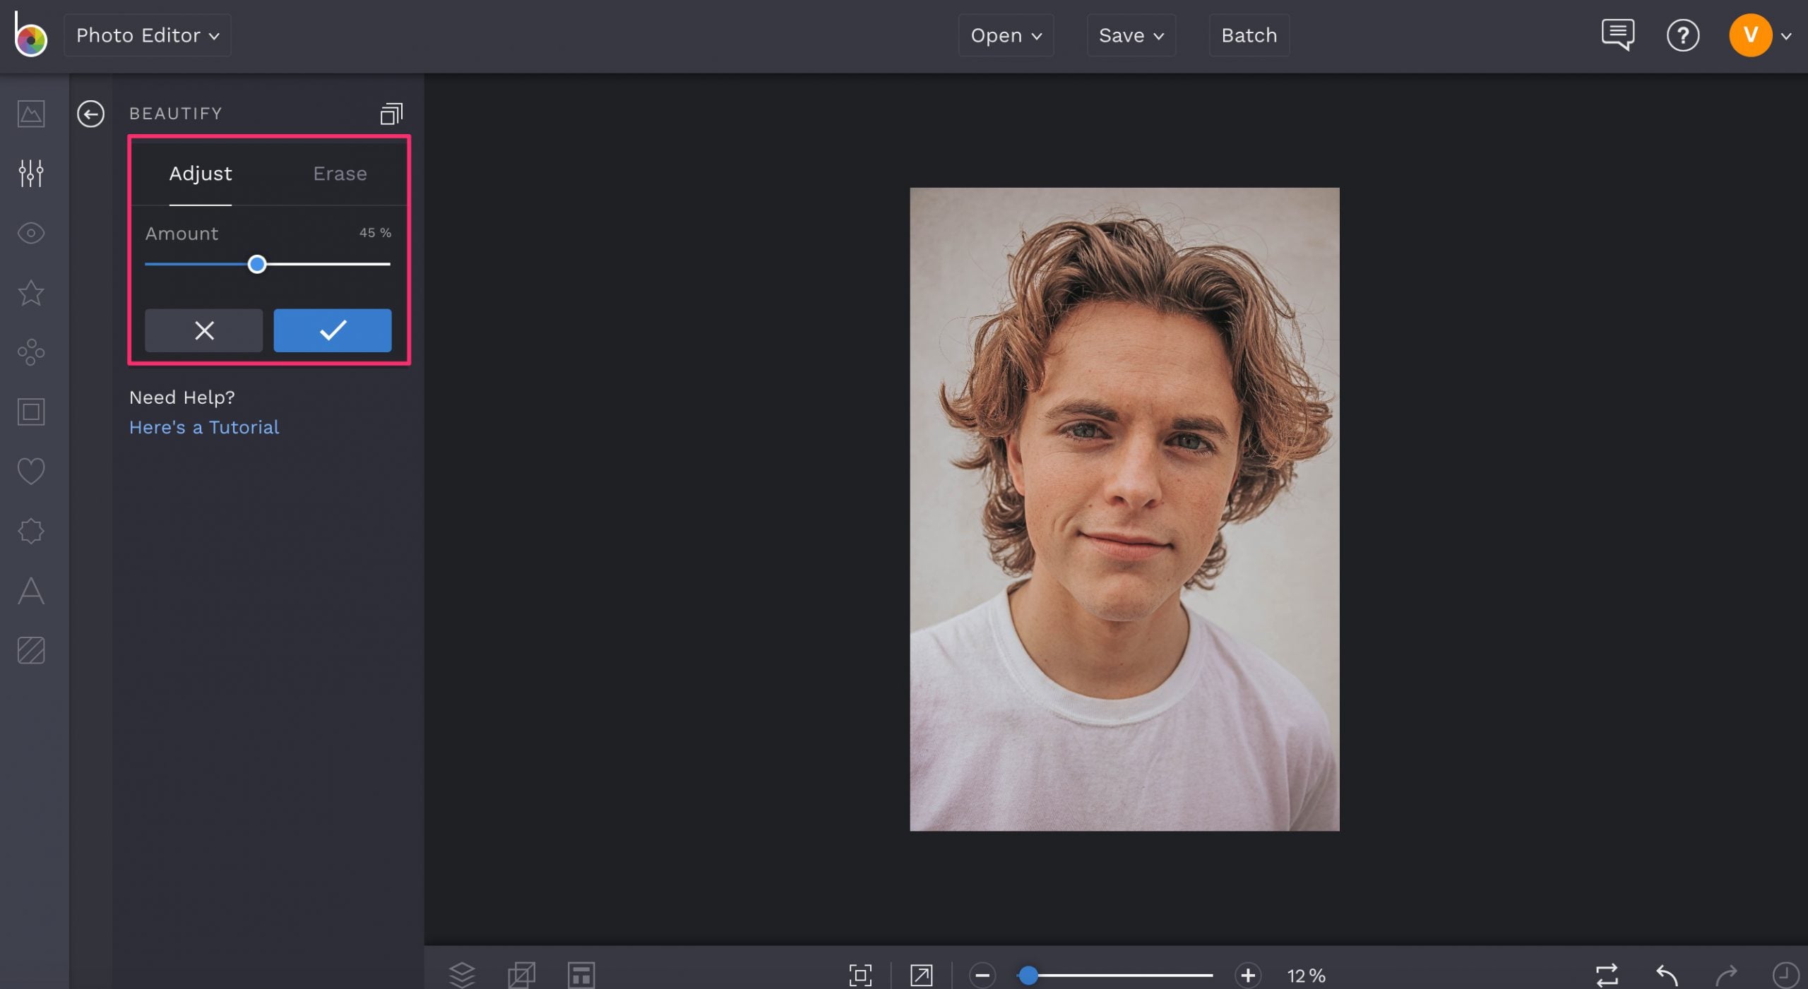
Task: Select the Text tool icon
Action: [x=30, y=592]
